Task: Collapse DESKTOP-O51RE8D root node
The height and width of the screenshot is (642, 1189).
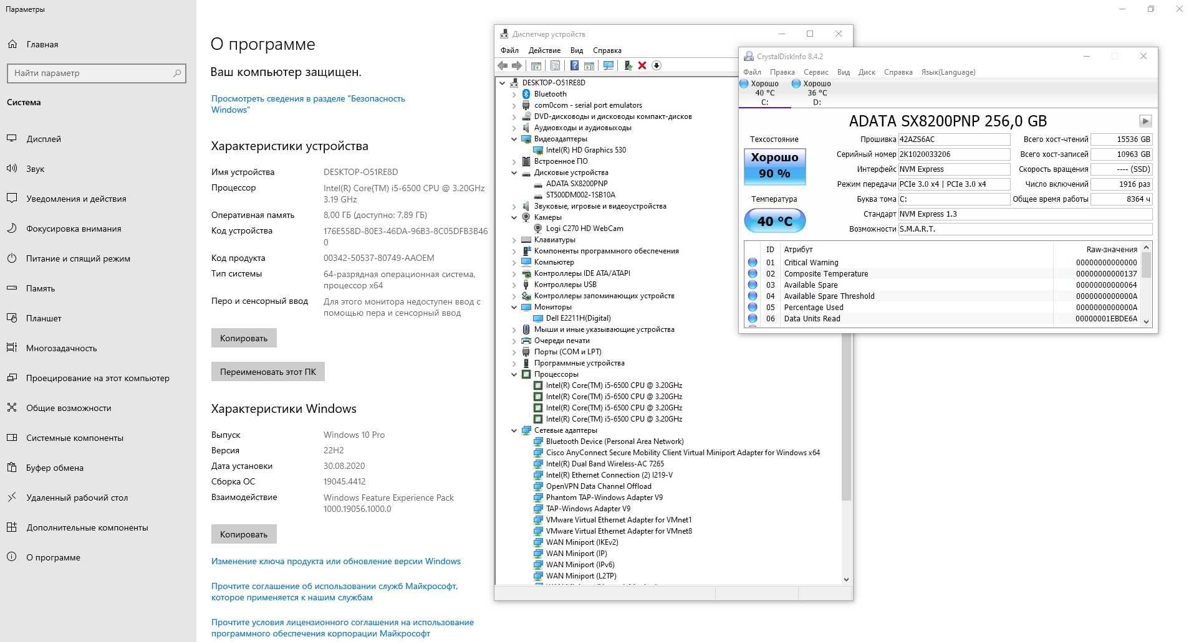Action: [503, 83]
